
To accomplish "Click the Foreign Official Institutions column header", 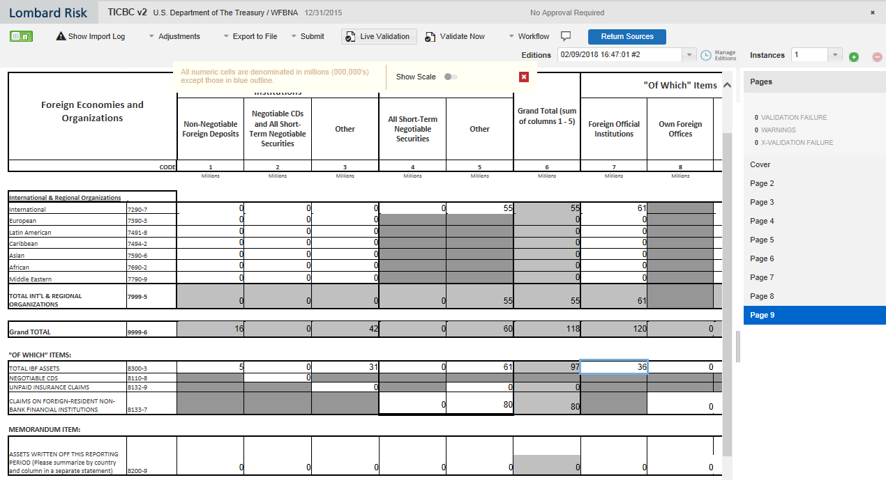I will (614, 129).
